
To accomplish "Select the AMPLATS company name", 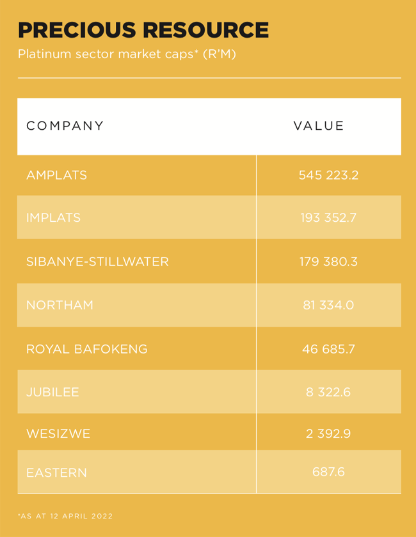I will pyautogui.click(x=56, y=175).
